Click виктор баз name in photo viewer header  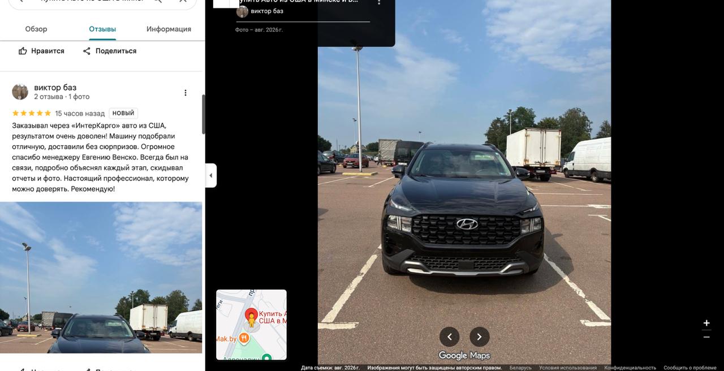pyautogui.click(x=267, y=11)
